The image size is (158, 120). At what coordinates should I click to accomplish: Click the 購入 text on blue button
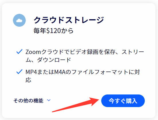[132, 101]
